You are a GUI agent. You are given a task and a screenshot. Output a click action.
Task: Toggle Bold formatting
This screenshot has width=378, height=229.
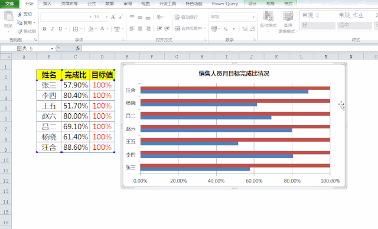point(44,29)
